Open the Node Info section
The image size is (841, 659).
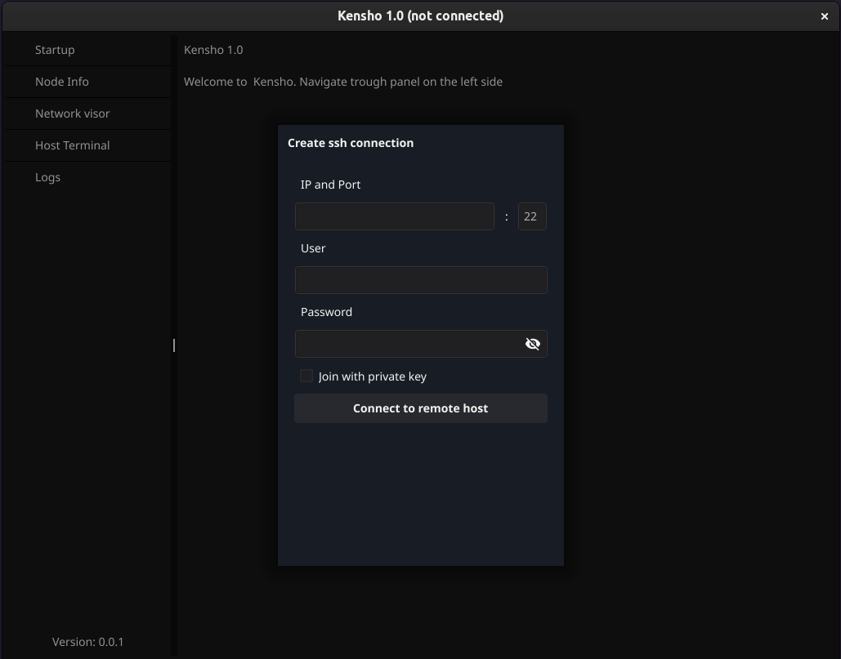[62, 82]
